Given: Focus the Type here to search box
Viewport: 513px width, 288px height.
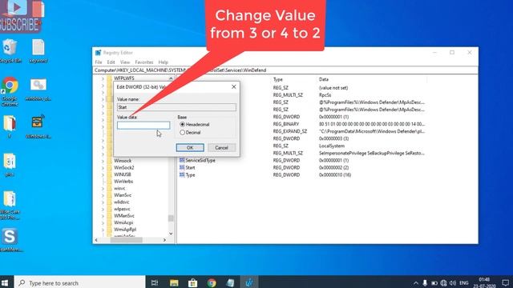Looking at the screenshot, I should click(x=79, y=282).
